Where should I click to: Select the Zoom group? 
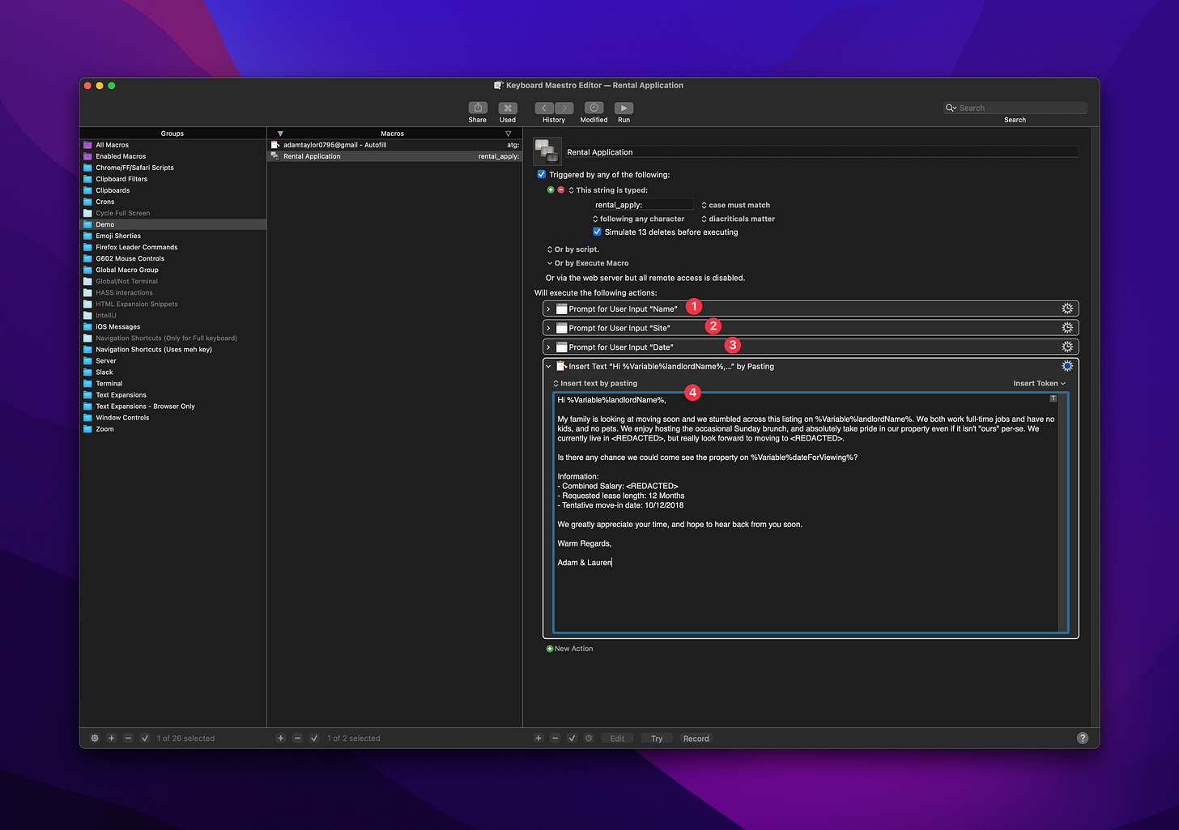coord(173,429)
